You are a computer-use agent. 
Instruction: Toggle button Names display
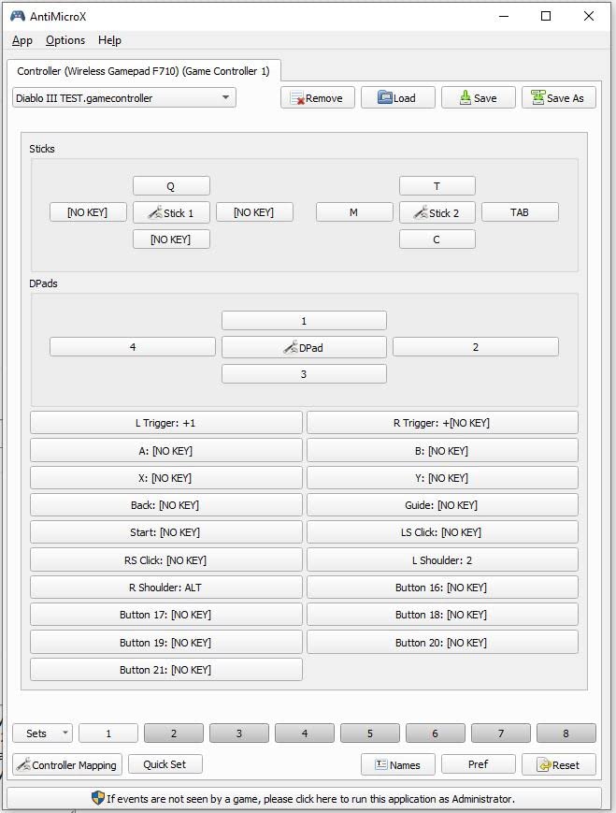(397, 764)
